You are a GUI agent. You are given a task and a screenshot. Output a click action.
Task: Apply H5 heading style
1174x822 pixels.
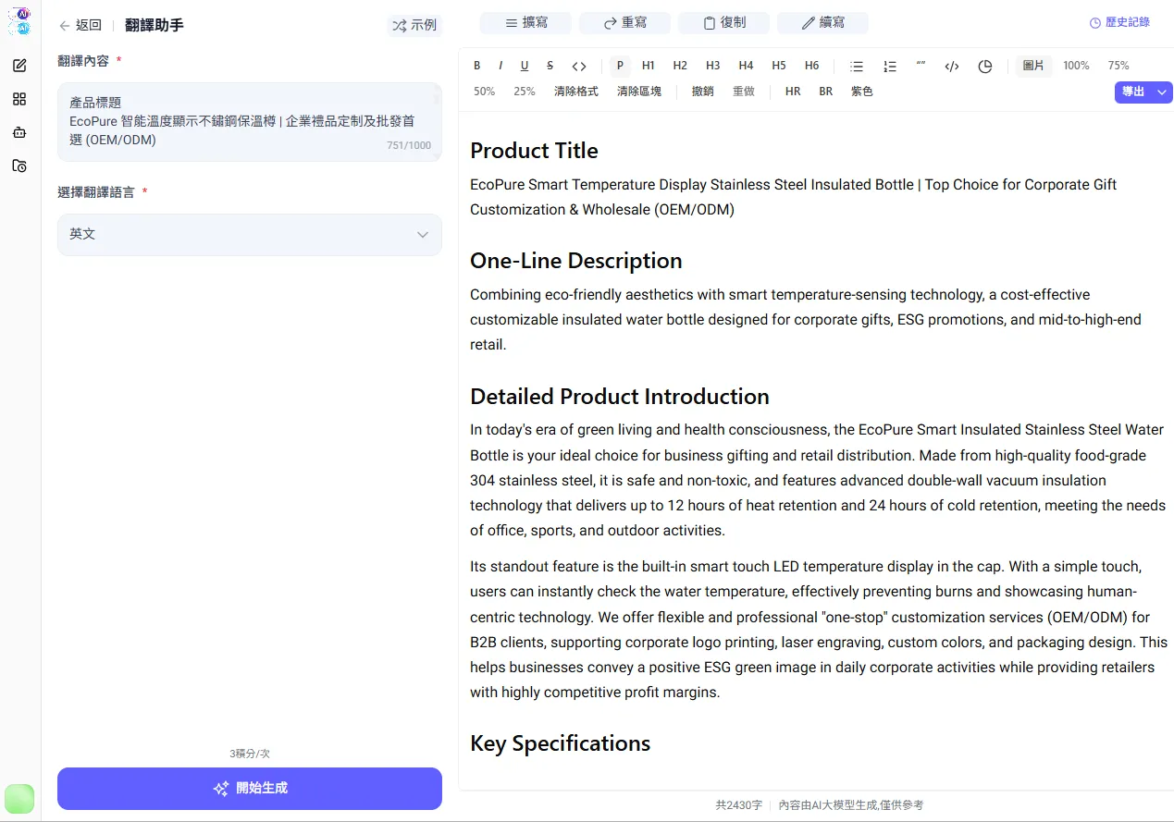779,66
